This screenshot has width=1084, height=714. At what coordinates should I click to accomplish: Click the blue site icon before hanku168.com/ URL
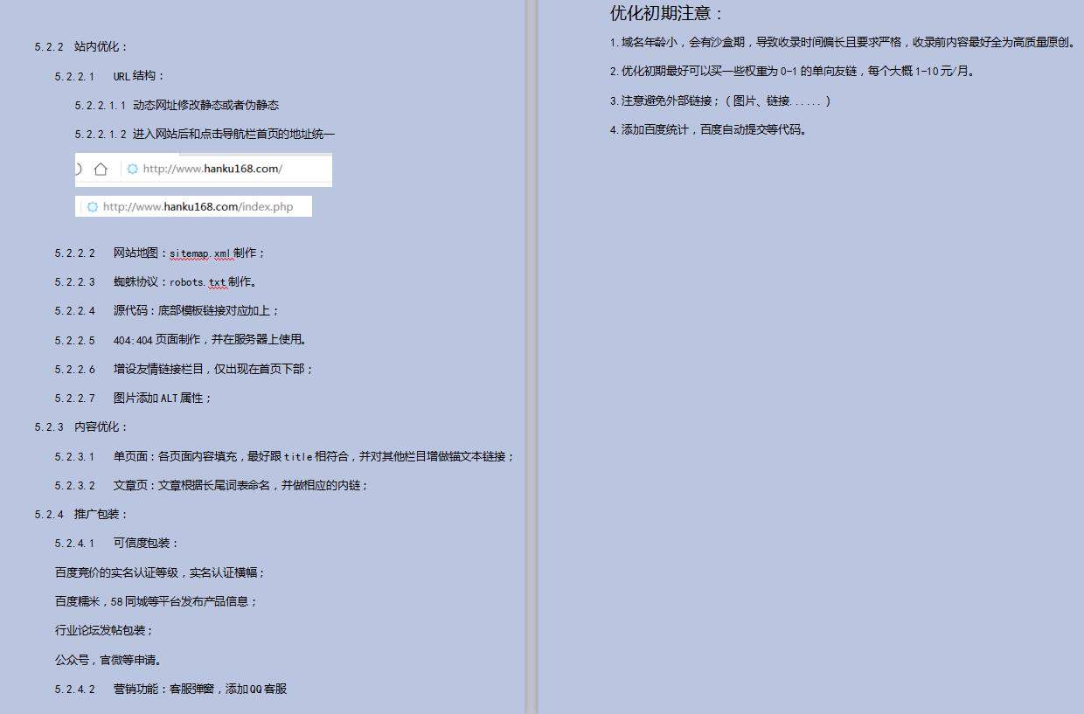pyautogui.click(x=132, y=169)
